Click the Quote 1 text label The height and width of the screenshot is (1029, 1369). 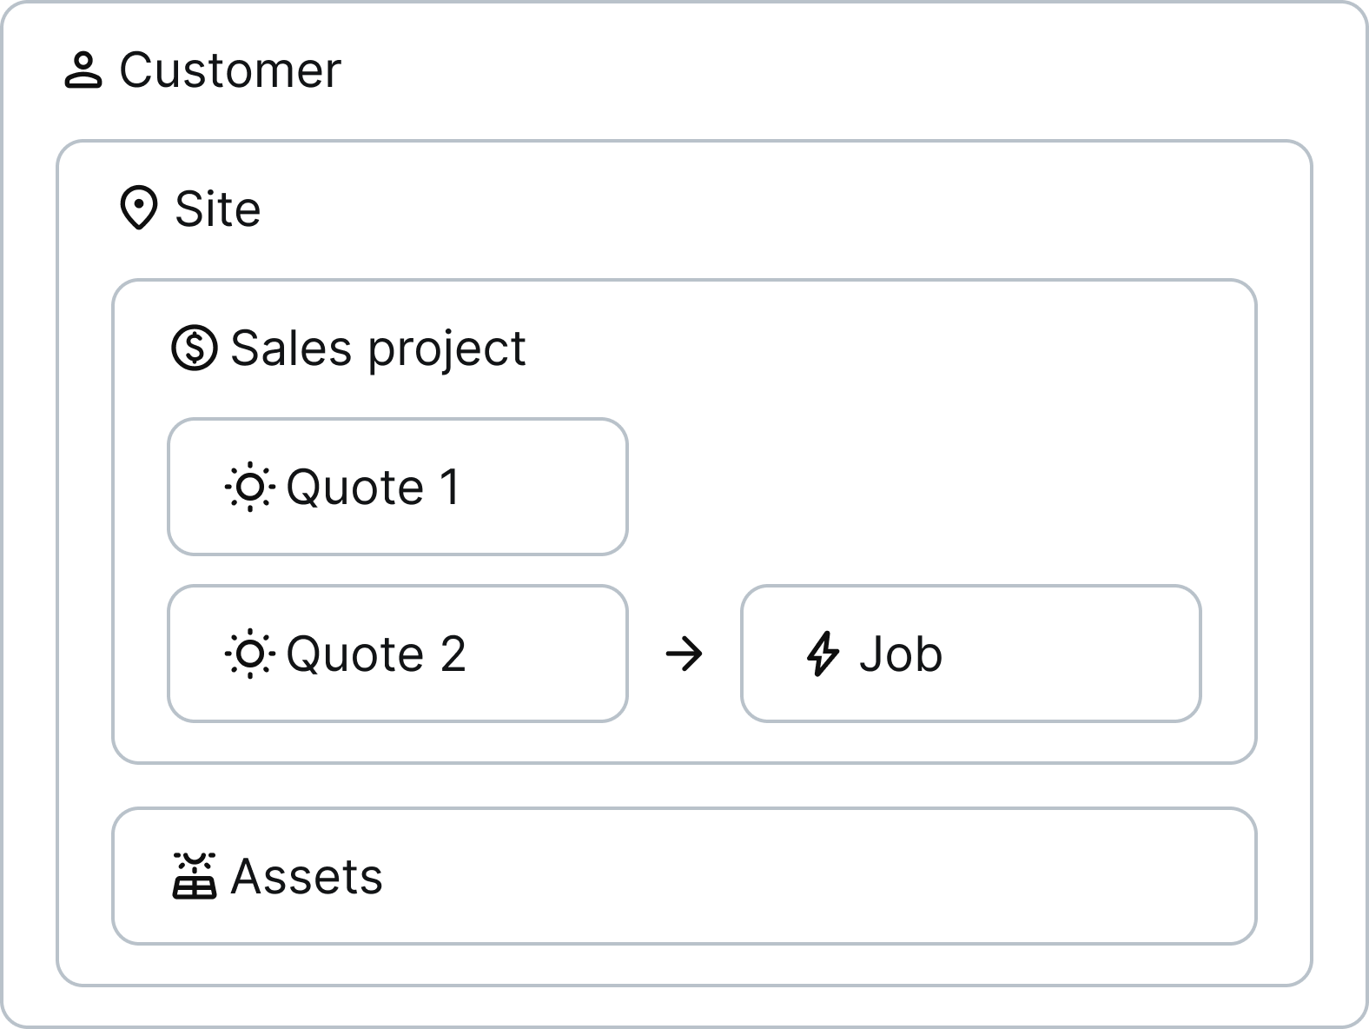(x=373, y=488)
